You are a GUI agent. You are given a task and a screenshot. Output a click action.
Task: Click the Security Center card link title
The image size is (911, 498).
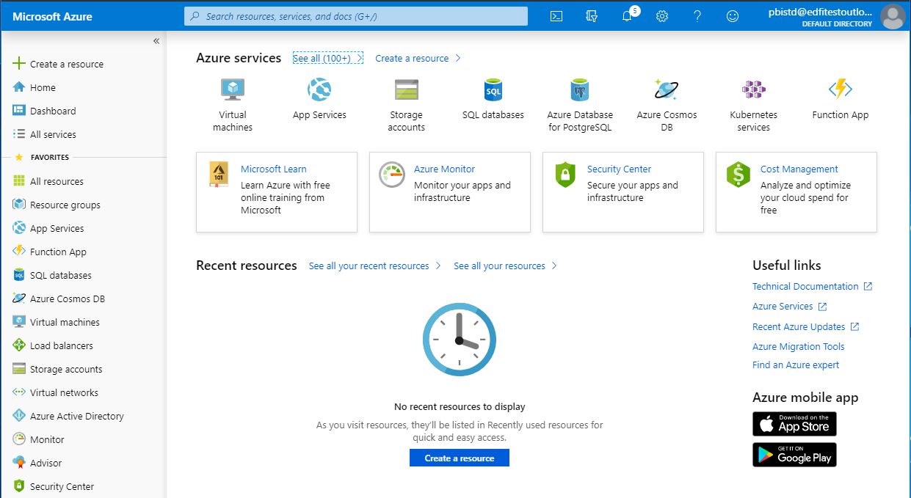pyautogui.click(x=619, y=169)
